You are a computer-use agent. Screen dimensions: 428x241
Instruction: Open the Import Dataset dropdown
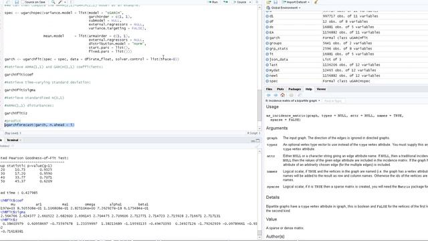[x=296, y=2]
